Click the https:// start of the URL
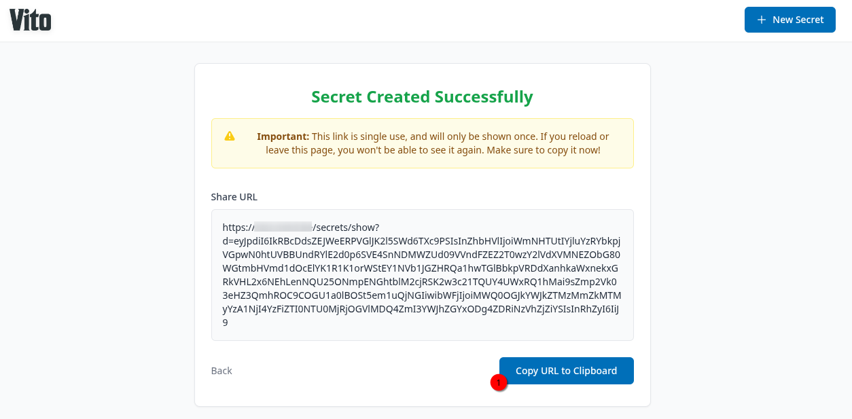Viewport: 852px width, 419px height. (238, 227)
